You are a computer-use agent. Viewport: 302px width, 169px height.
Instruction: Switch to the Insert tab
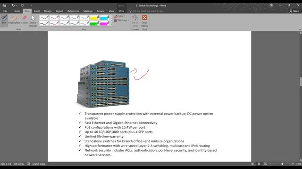coord(37,11)
